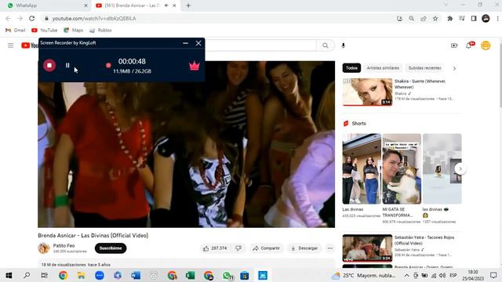Select the Todos filter chip
Viewport: 502px width, 282px height.
click(351, 68)
